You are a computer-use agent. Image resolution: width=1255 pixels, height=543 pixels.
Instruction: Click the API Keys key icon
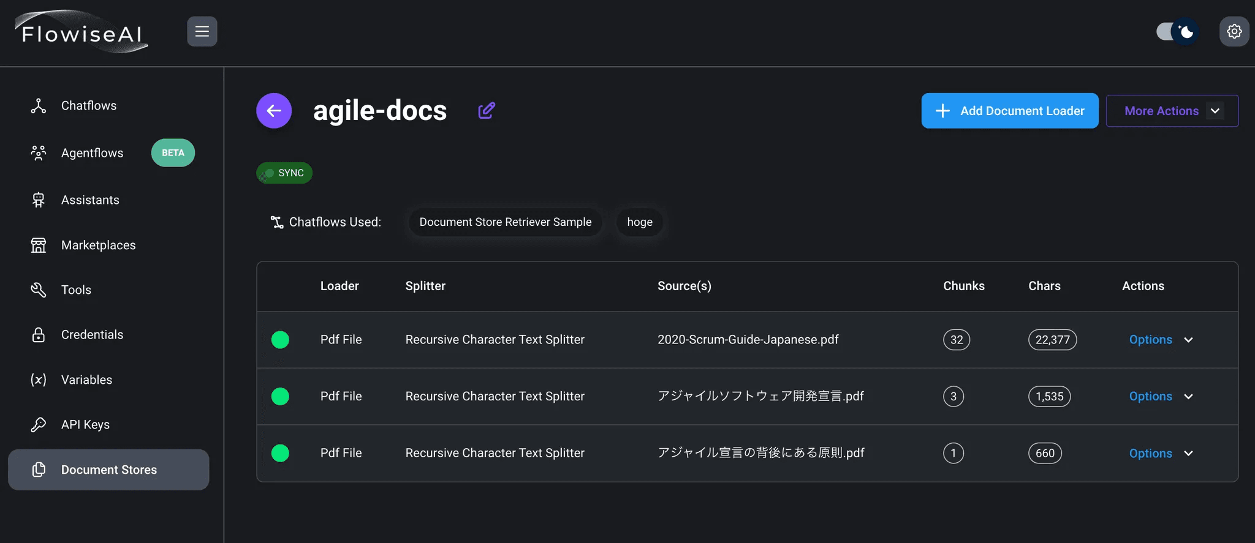(39, 425)
